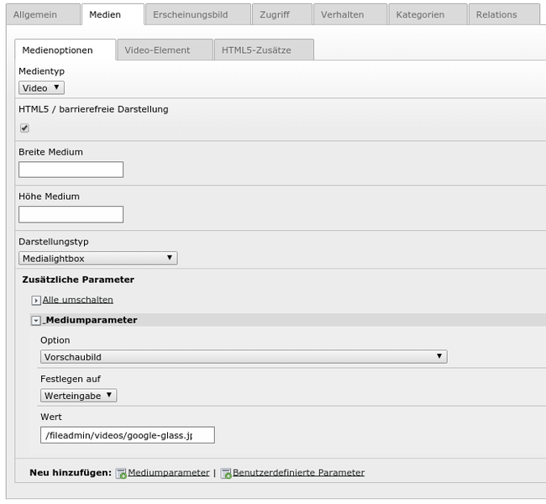Collapse the Mediumparameter section arrow
The image size is (546, 504).
[x=36, y=321]
